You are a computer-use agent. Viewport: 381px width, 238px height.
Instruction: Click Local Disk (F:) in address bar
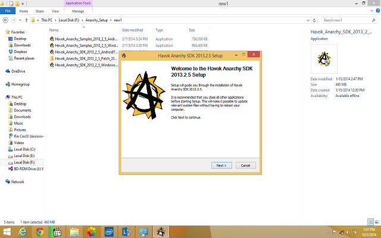click(69, 20)
